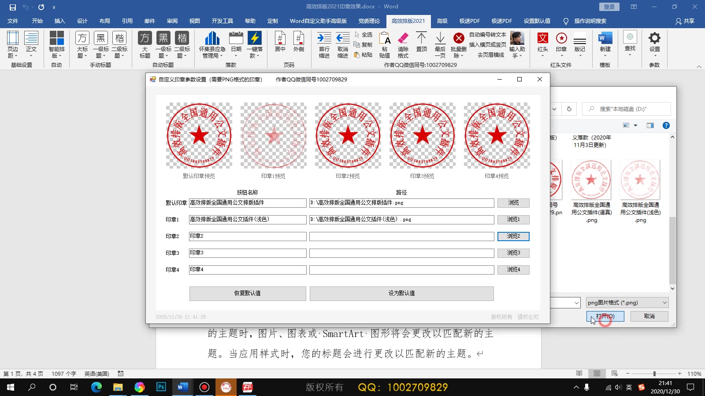Open 红头 red header tool
Image resolution: width=705 pixels, height=396 pixels.
click(543, 44)
